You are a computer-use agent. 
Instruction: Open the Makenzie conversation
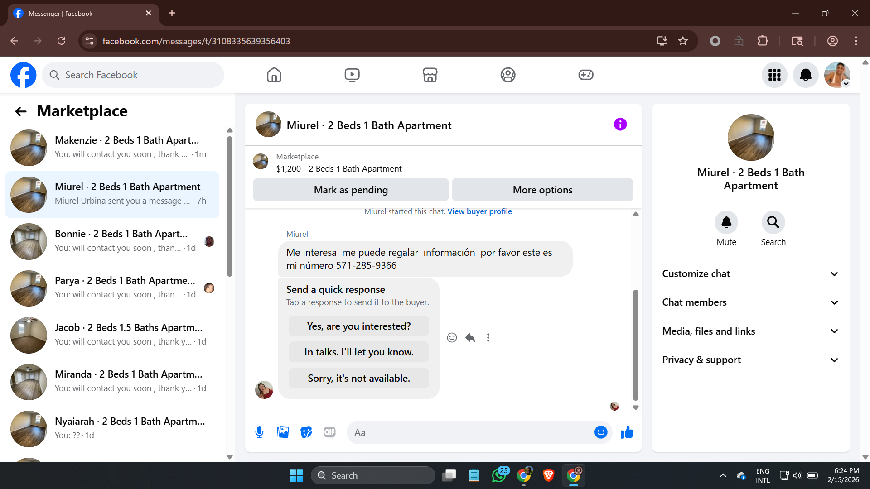(x=112, y=148)
